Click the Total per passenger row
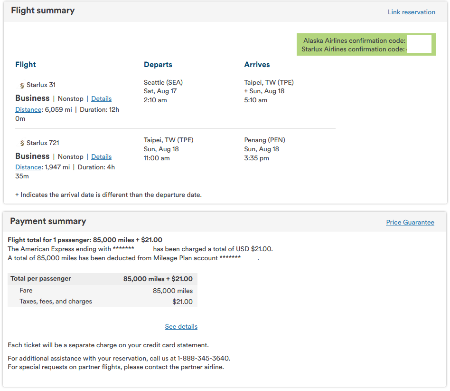The height and width of the screenshot is (391, 450). [x=103, y=279]
